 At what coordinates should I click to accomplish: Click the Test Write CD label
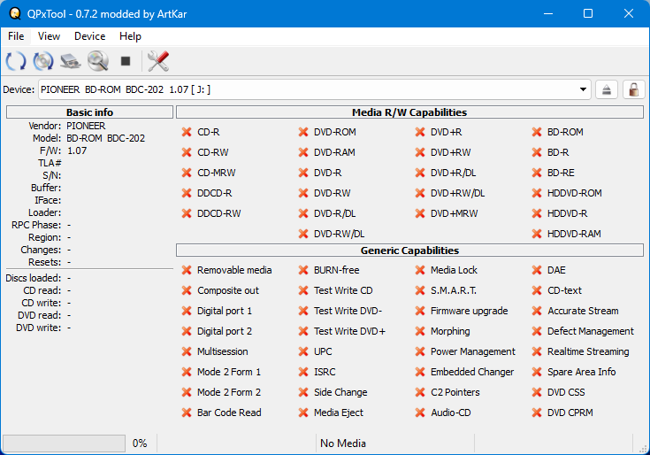[x=343, y=290]
